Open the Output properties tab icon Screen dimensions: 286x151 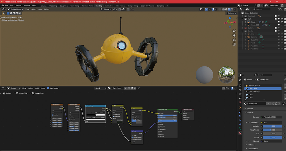pyautogui.click(x=240, y=90)
